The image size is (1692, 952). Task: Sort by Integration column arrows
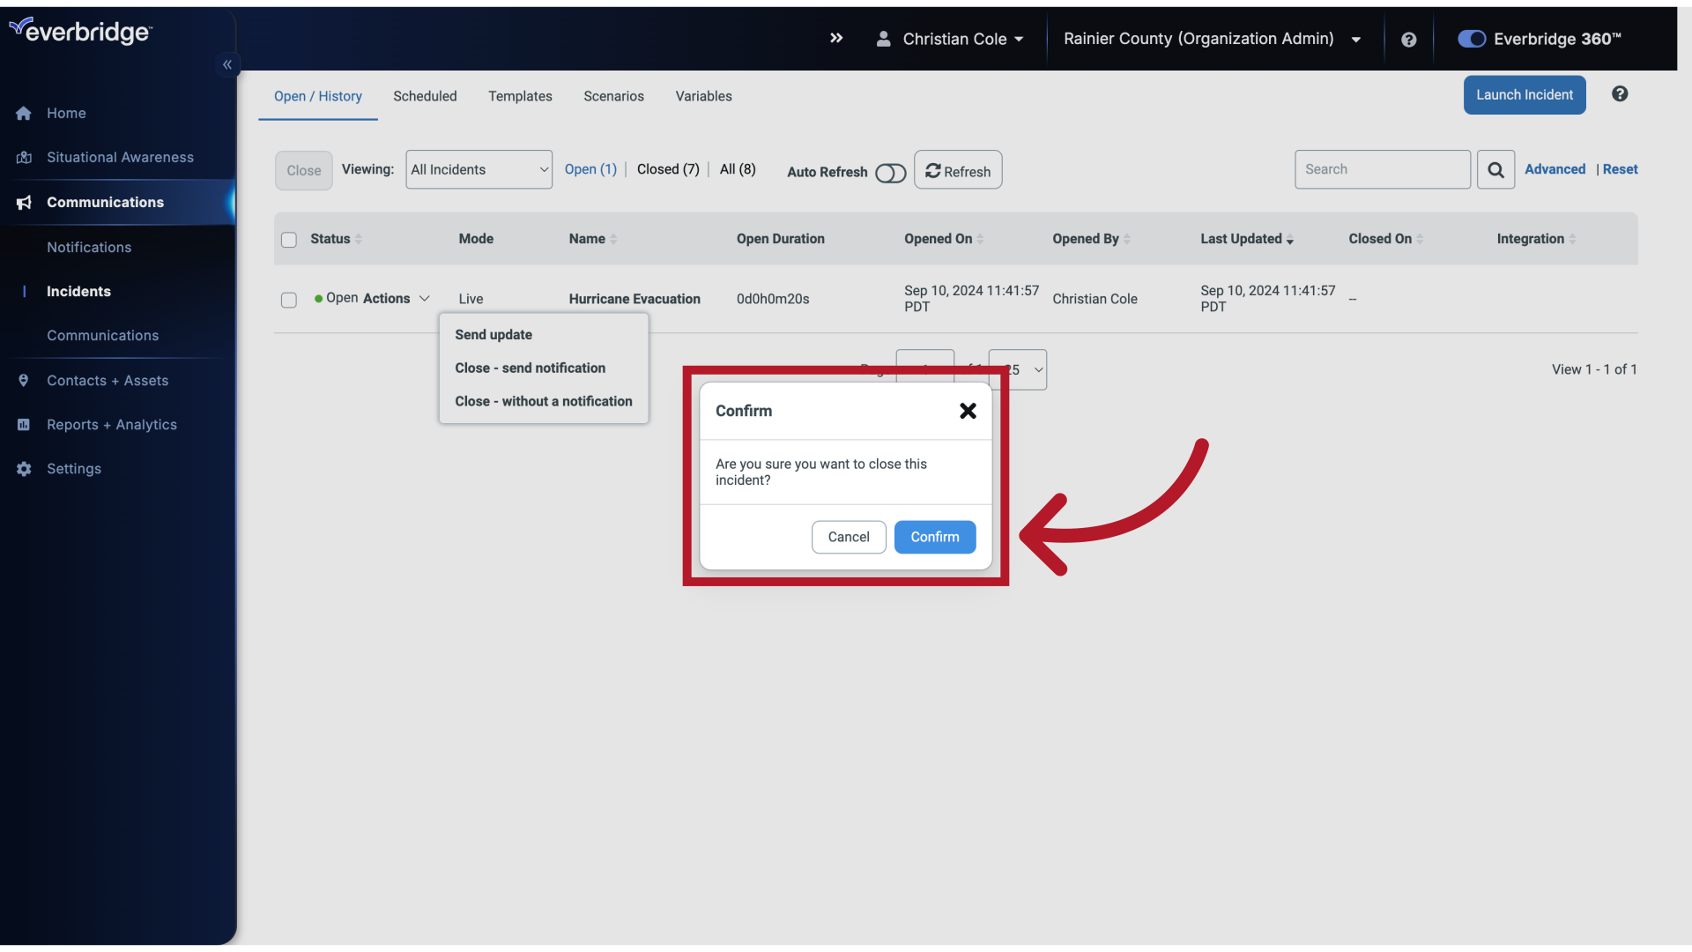pos(1572,239)
